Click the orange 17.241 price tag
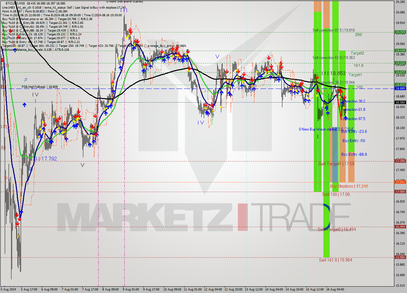Image resolution: width=407 pixels, height=293 pixels. tap(400, 182)
